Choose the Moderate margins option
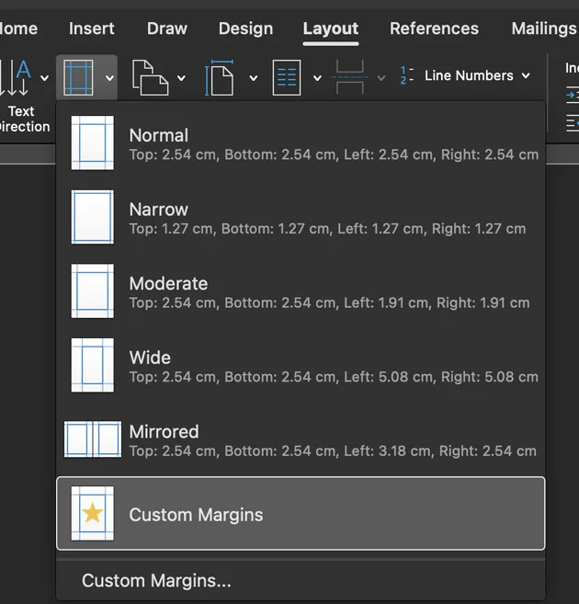 (301, 291)
